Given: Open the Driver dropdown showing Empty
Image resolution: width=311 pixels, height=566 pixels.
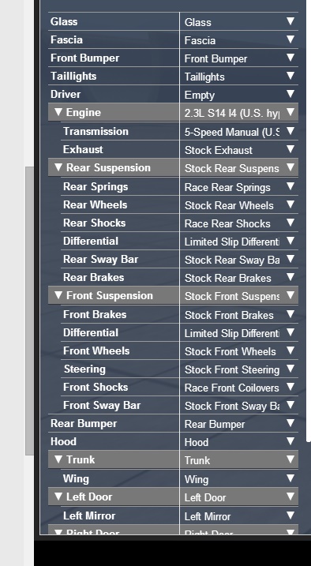Looking at the screenshot, I should tap(239, 94).
